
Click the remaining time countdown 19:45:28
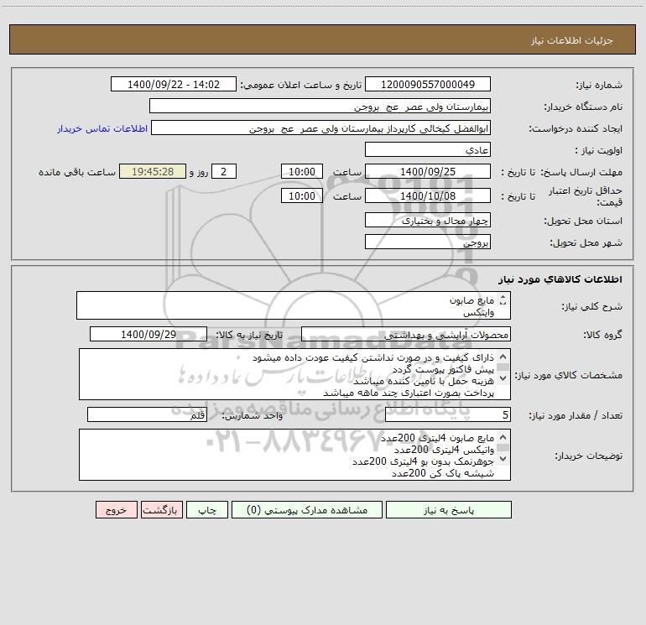153,171
